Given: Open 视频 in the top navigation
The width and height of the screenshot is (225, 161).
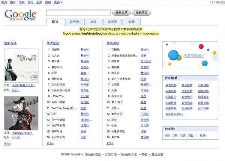Looking at the screenshot, I should point(39,2).
